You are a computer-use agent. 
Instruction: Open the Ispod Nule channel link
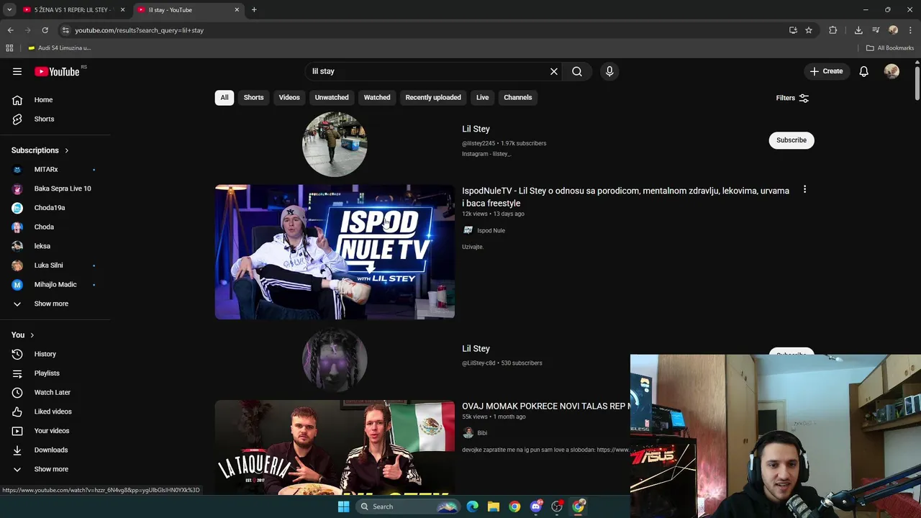tap(491, 230)
